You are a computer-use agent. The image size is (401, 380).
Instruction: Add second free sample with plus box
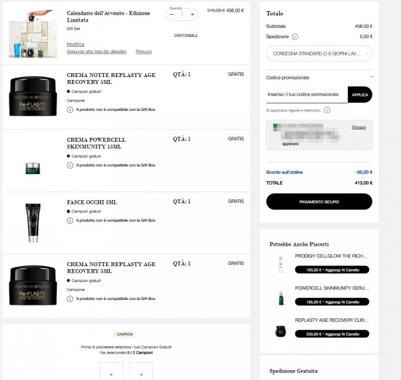pos(141,371)
